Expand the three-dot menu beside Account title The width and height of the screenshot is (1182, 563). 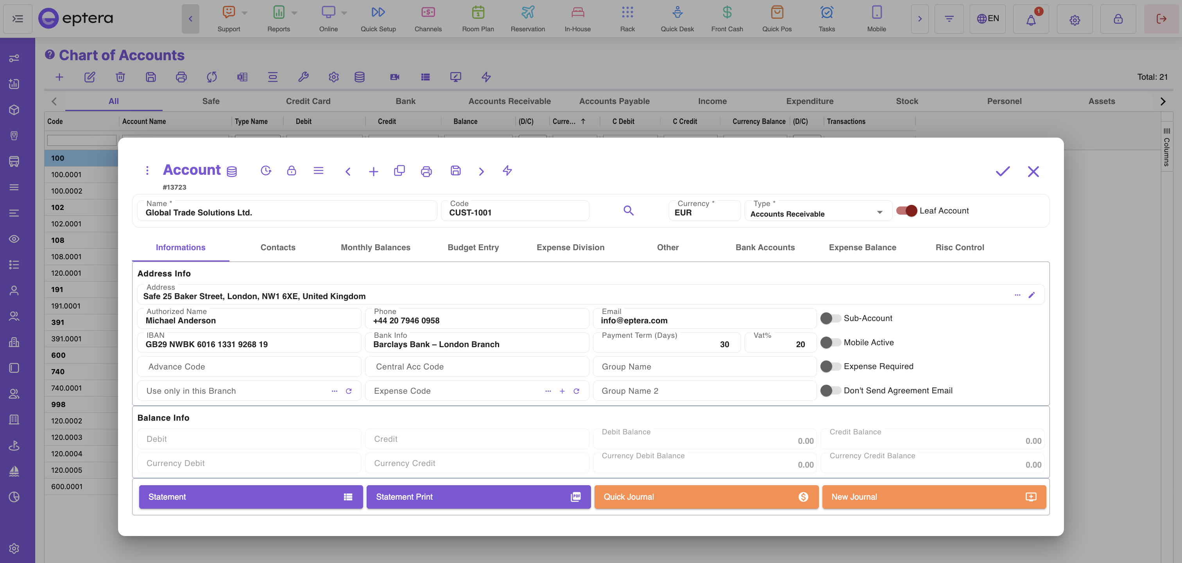[147, 171]
